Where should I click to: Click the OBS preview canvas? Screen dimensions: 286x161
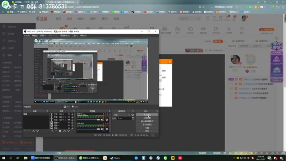[x=91, y=71]
